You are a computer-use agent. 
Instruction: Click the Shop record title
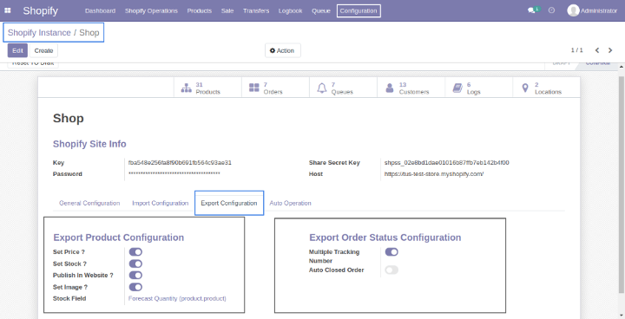click(x=69, y=118)
